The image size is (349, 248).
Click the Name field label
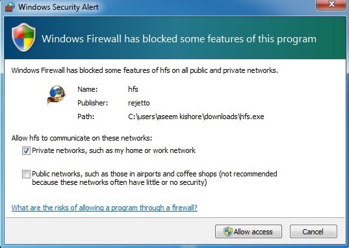88,89
